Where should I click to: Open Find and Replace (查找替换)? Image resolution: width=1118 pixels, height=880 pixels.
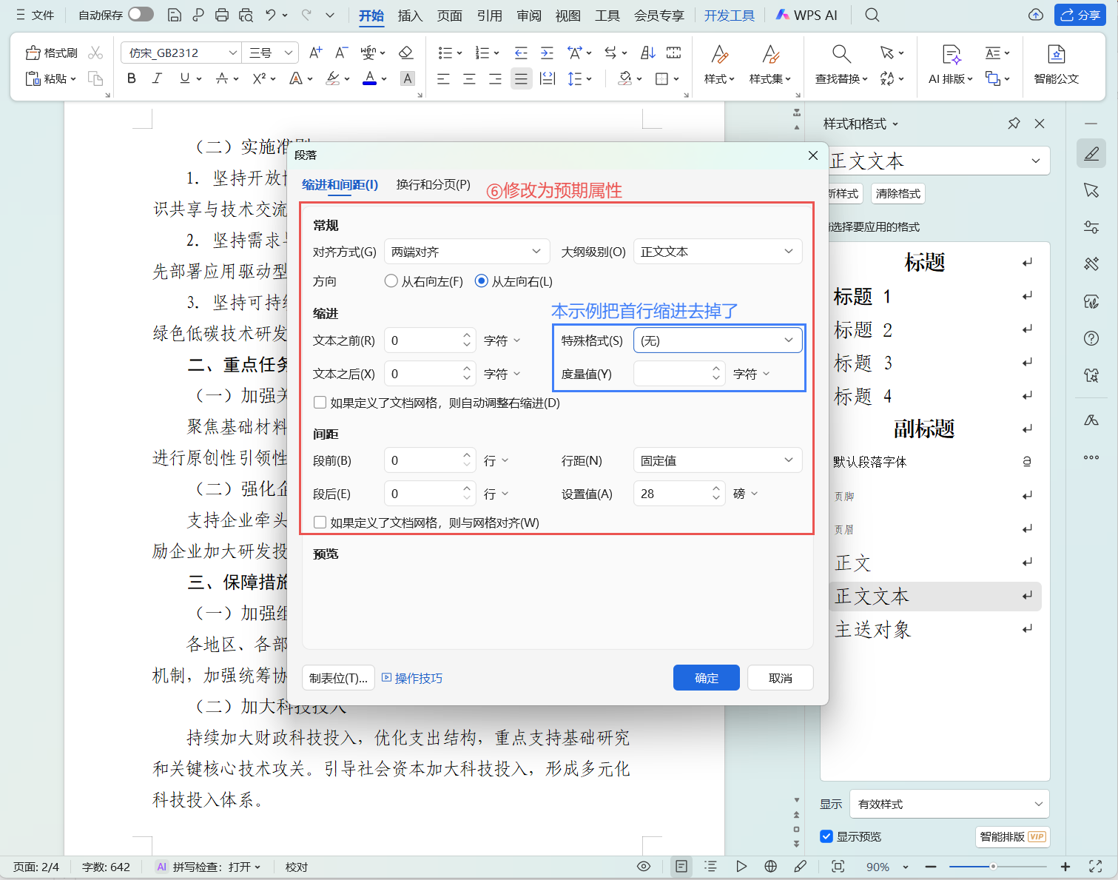841,64
